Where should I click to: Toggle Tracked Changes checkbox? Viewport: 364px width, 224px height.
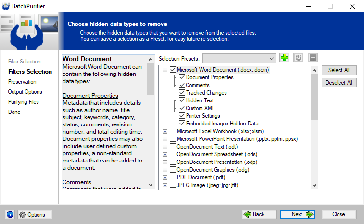coord(182,93)
